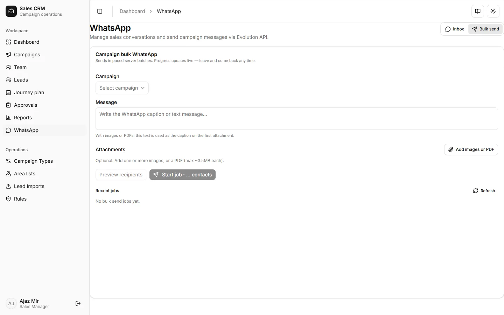
Task: Click the Team people icon
Action: point(8,67)
